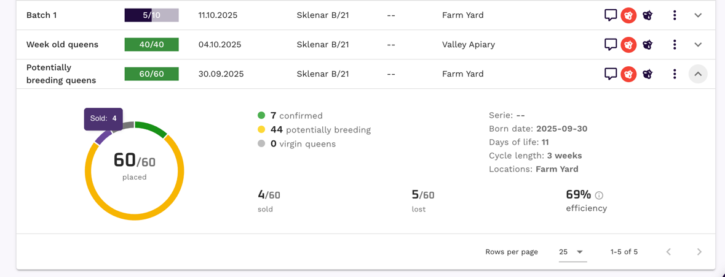This screenshot has width=725, height=277.
Task: Open comments for Potentially breeding queens
Action: tap(610, 74)
